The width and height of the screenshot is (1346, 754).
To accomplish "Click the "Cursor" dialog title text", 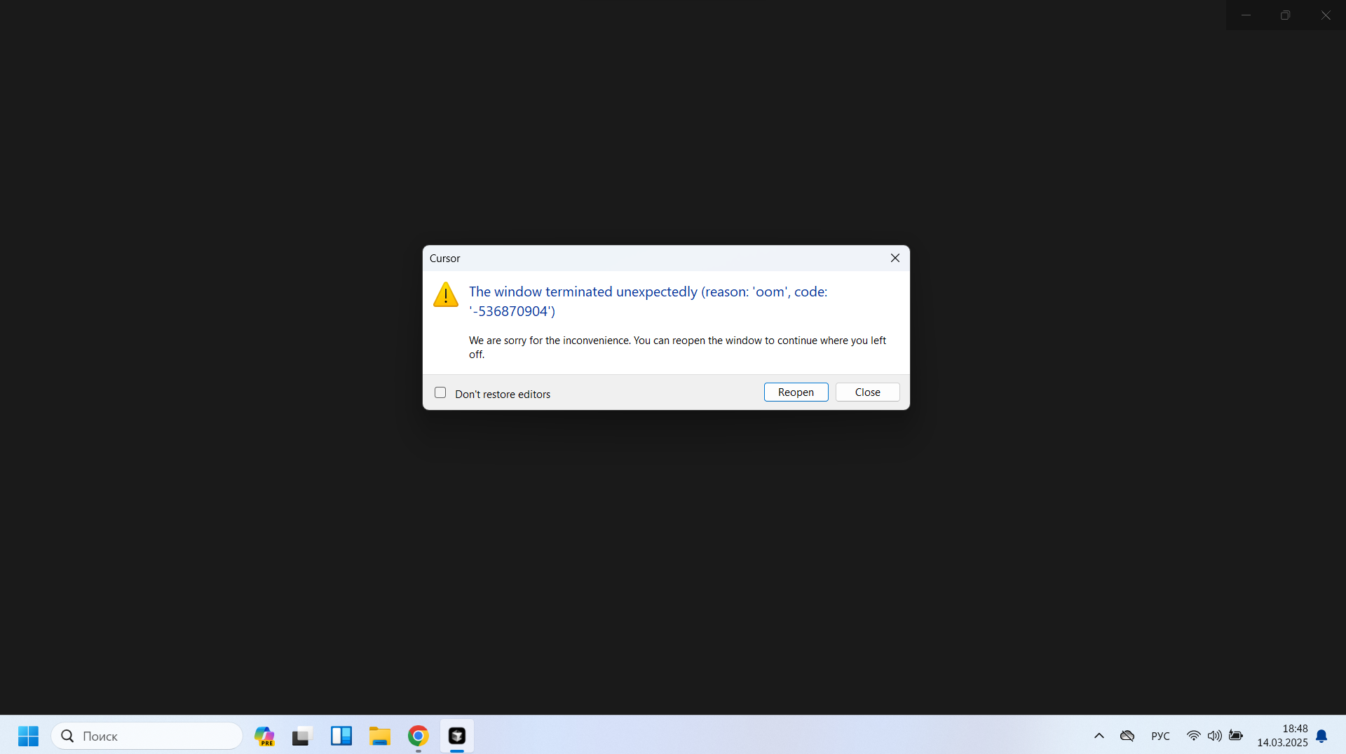I will [444, 259].
